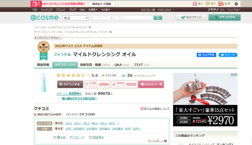Click the ad info icon
This screenshot has width=252, height=145.
232,75
